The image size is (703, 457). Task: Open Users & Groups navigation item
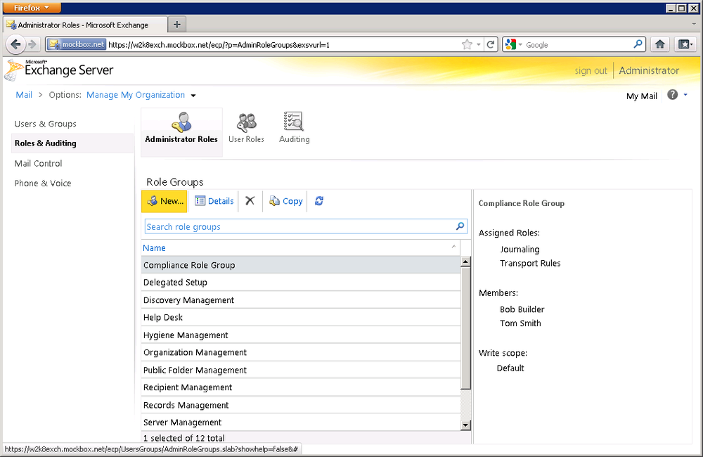coord(45,124)
